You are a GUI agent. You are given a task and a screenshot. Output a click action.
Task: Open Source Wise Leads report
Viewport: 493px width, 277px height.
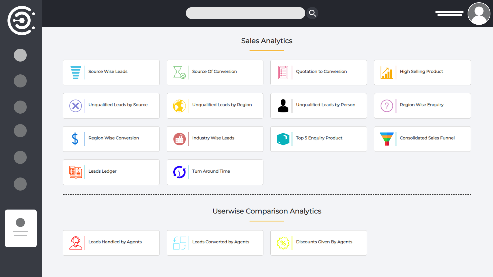(x=111, y=73)
